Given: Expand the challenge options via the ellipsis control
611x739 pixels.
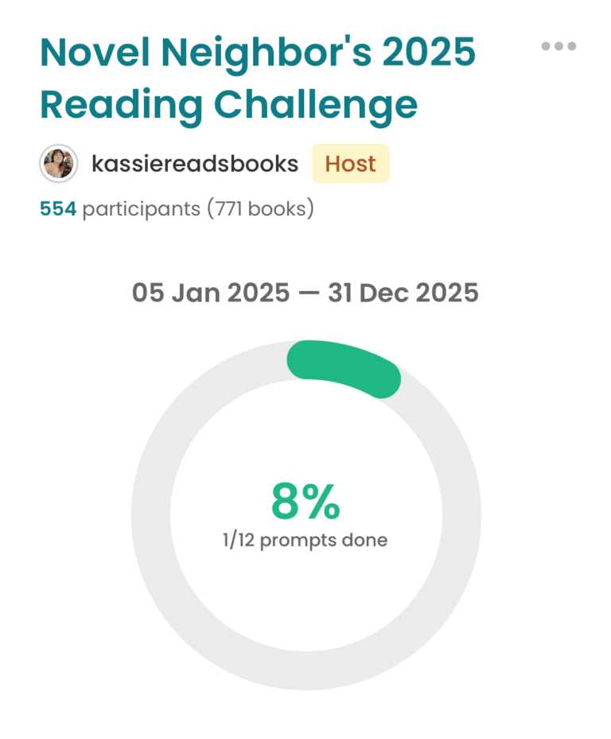Looking at the screenshot, I should coord(558,45).
